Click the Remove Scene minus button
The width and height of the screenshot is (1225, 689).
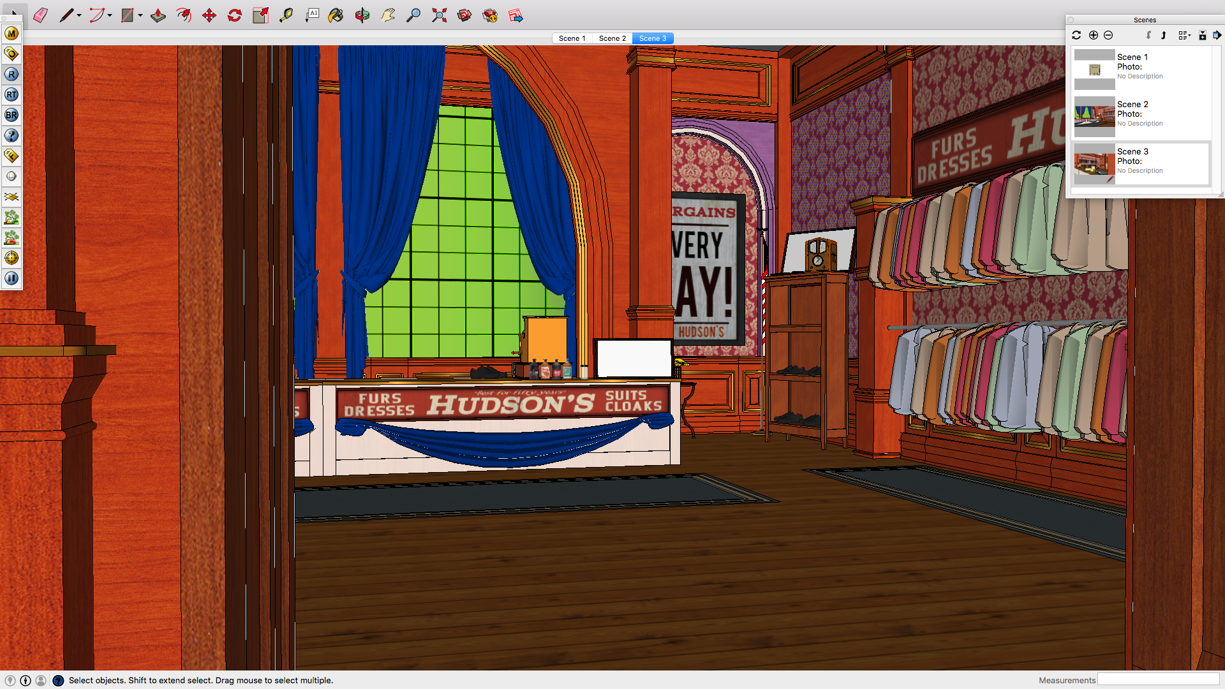[1108, 35]
